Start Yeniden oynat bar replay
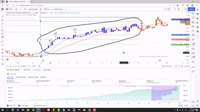This screenshot has width=200, height=112. [57, 9]
